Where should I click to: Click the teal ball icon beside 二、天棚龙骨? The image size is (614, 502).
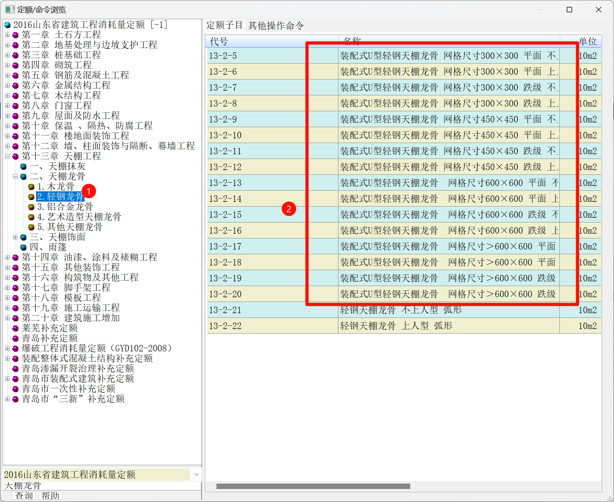click(23, 177)
